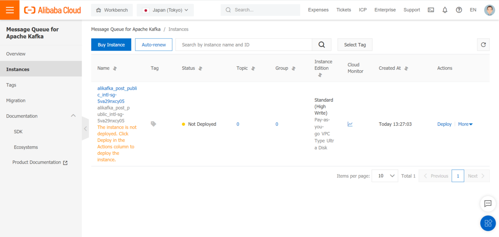Image resolution: width=499 pixels, height=237 pixels.
Task: Open the Workbench button
Action: (x=112, y=10)
